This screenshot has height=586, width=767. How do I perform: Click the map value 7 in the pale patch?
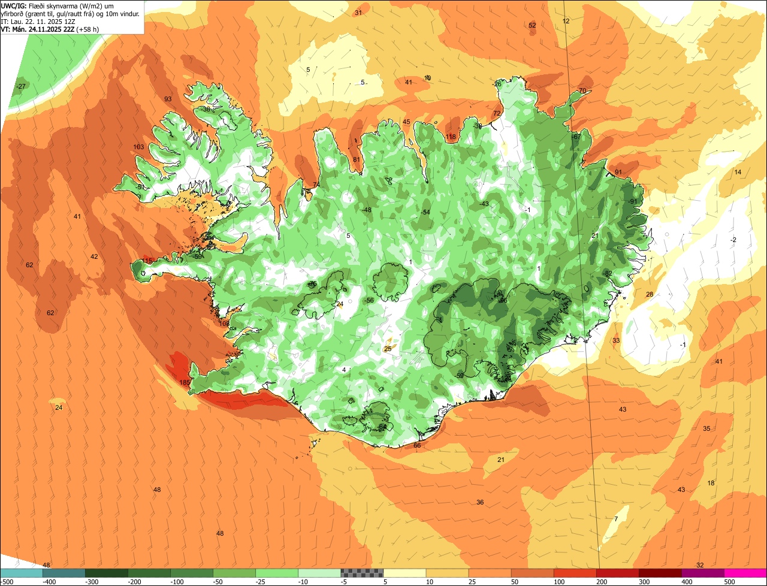point(615,519)
